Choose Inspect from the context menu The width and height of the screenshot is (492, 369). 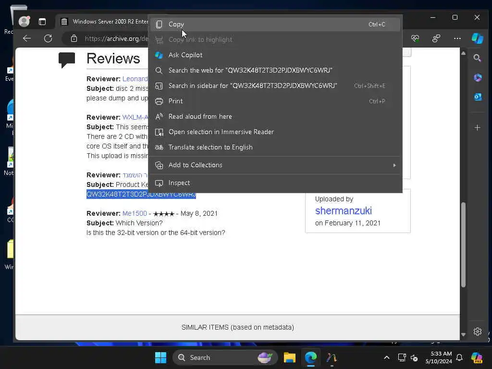click(x=275, y=183)
